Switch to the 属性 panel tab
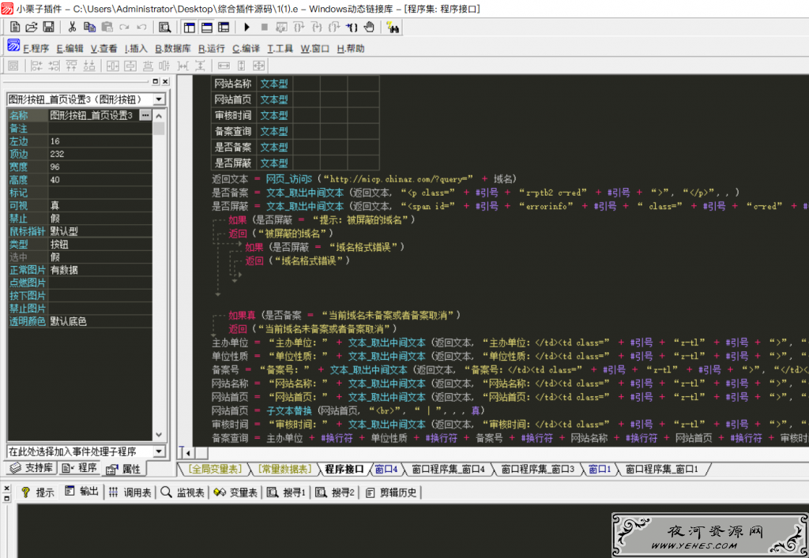 (x=124, y=468)
